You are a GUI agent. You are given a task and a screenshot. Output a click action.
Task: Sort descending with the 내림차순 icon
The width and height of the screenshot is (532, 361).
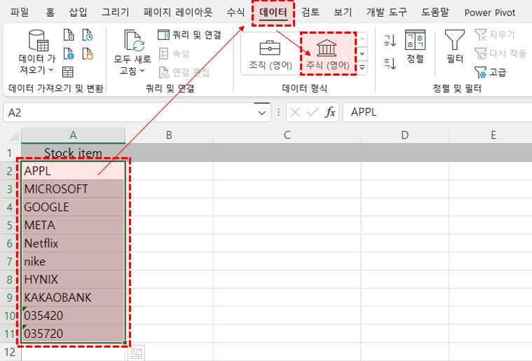point(390,63)
